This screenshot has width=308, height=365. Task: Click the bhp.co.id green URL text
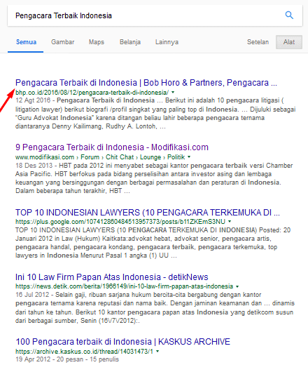(x=92, y=93)
